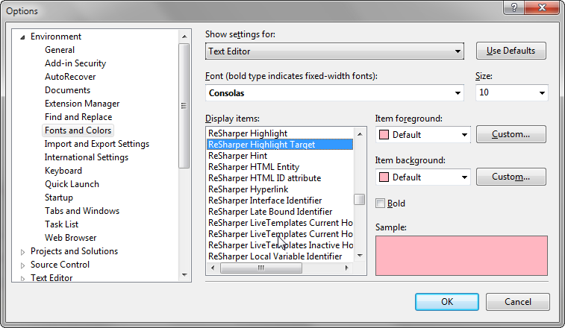Open the Show settings for dropdown
565x328 pixels.
(x=334, y=51)
